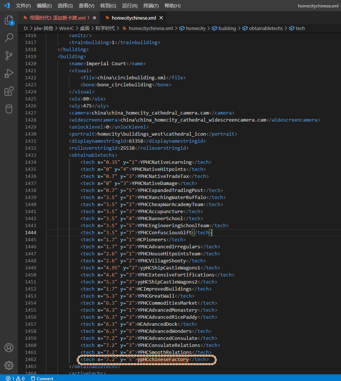
Task: Click YPHCNativeLearning tech name
Action: (166, 162)
